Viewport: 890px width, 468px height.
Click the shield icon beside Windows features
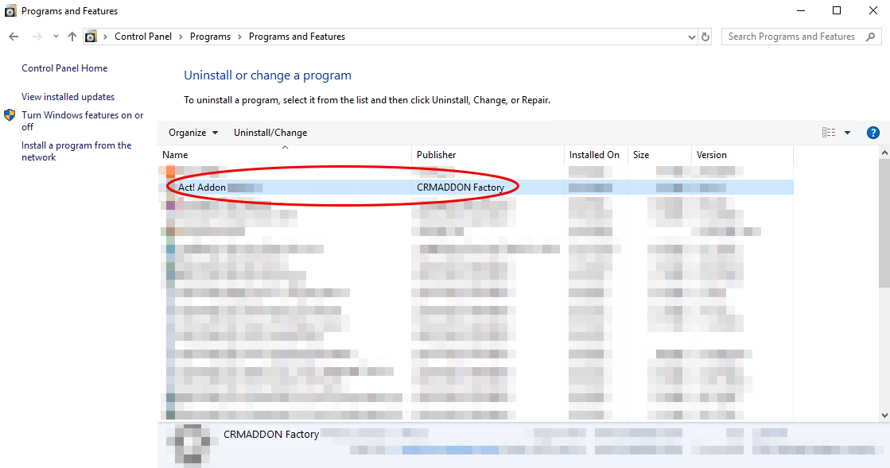pos(10,115)
